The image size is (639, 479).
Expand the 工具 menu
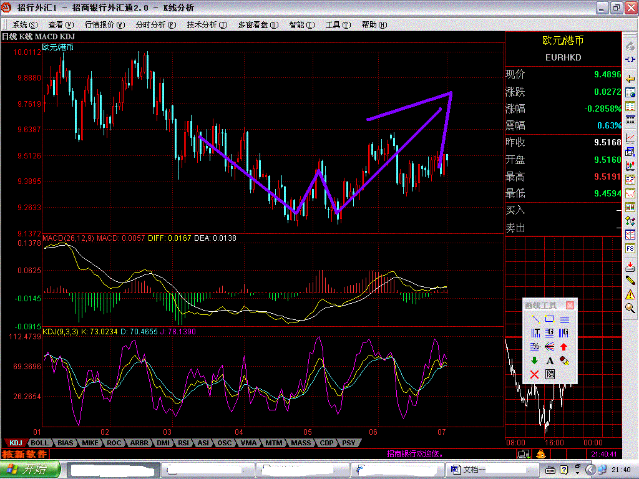[x=336, y=25]
